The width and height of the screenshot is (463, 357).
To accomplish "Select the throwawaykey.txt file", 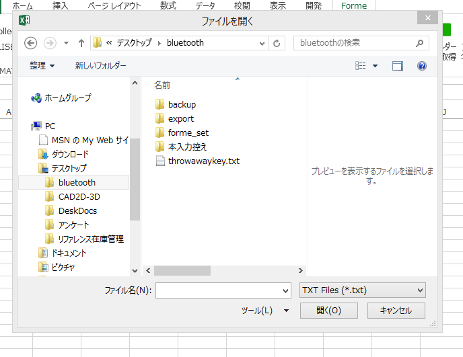I will (x=203, y=161).
